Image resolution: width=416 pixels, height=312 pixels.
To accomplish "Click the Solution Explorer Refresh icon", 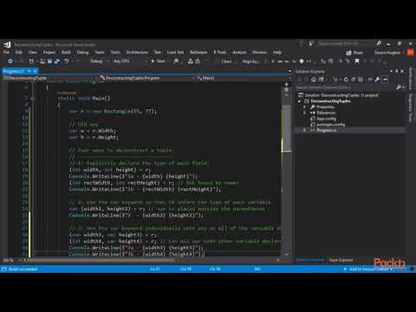I will [346, 80].
